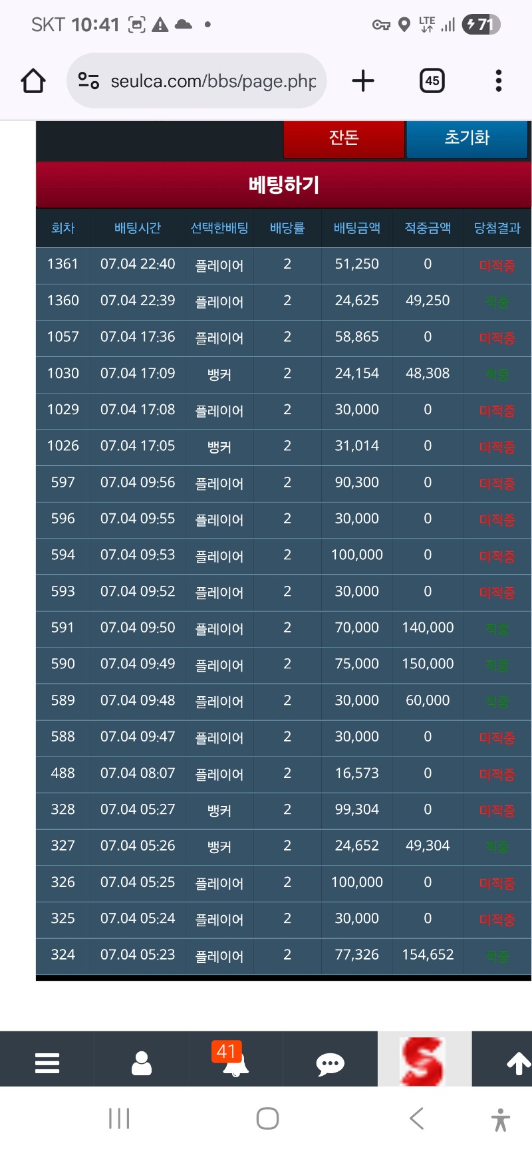Tap location icon in status bar
The width and height of the screenshot is (532, 1153).
[x=404, y=25]
